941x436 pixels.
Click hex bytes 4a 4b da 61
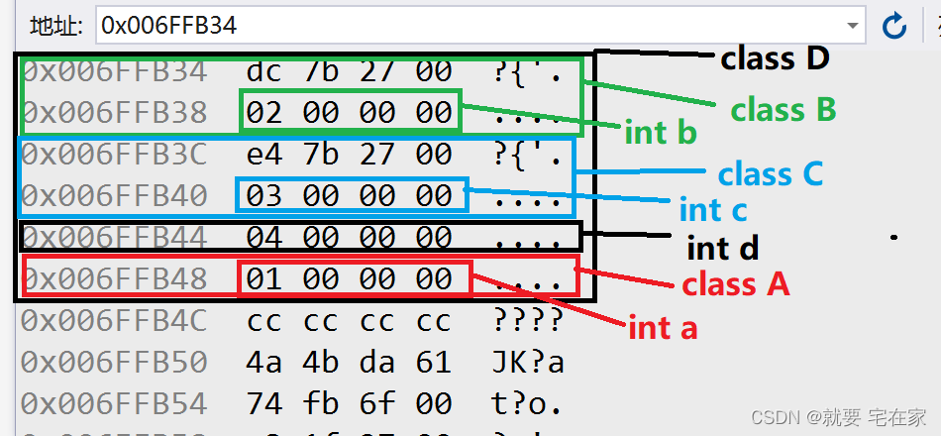[349, 363]
